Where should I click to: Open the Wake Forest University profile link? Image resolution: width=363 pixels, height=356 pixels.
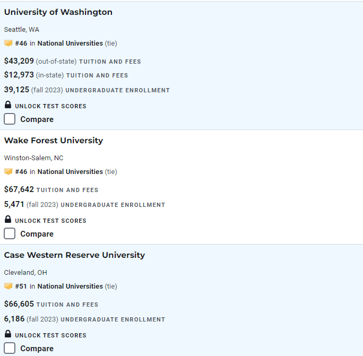[54, 141]
